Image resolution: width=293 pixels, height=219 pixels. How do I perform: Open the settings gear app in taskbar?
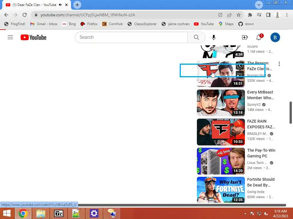94,213
